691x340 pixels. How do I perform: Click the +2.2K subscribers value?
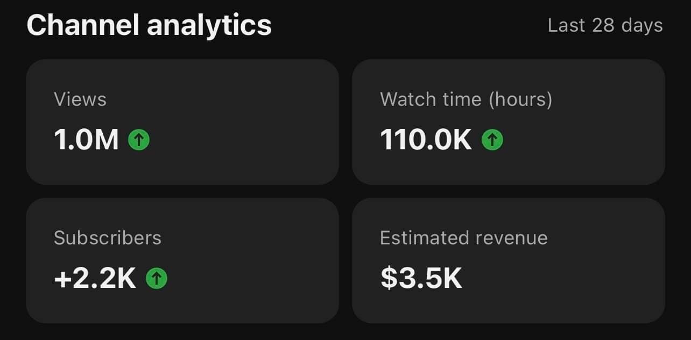click(95, 278)
